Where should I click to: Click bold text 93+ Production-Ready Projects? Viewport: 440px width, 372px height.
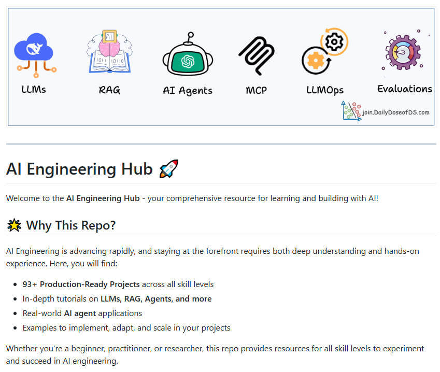(x=80, y=284)
